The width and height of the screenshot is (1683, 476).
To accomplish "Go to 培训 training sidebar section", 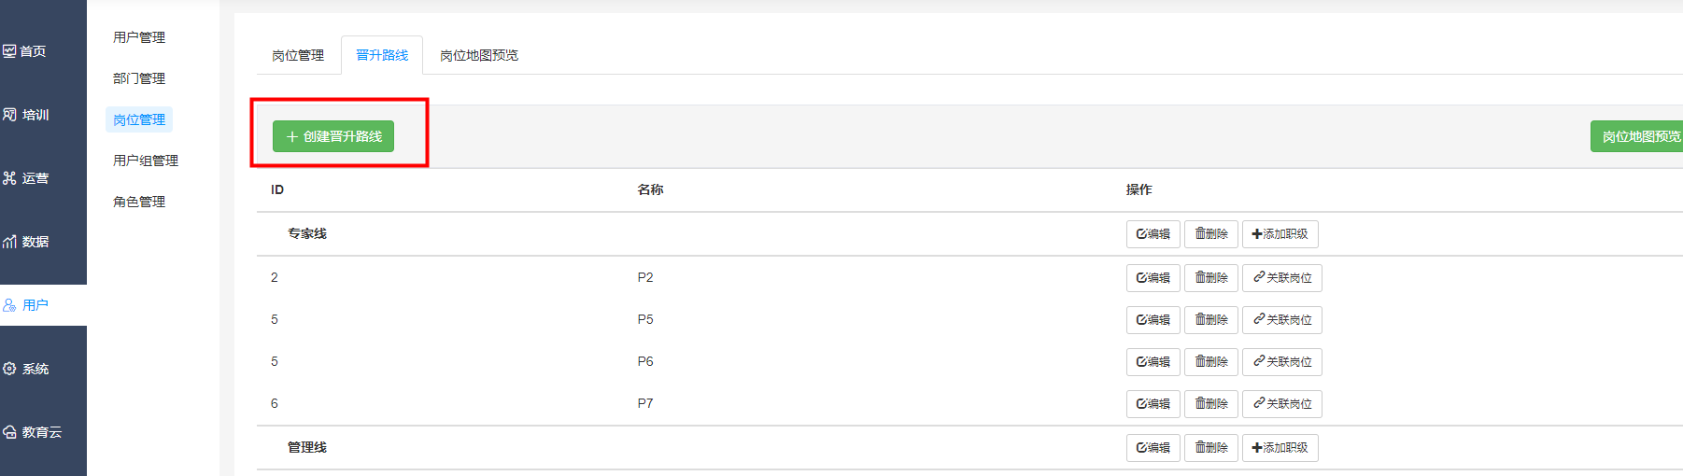I will pos(26,115).
